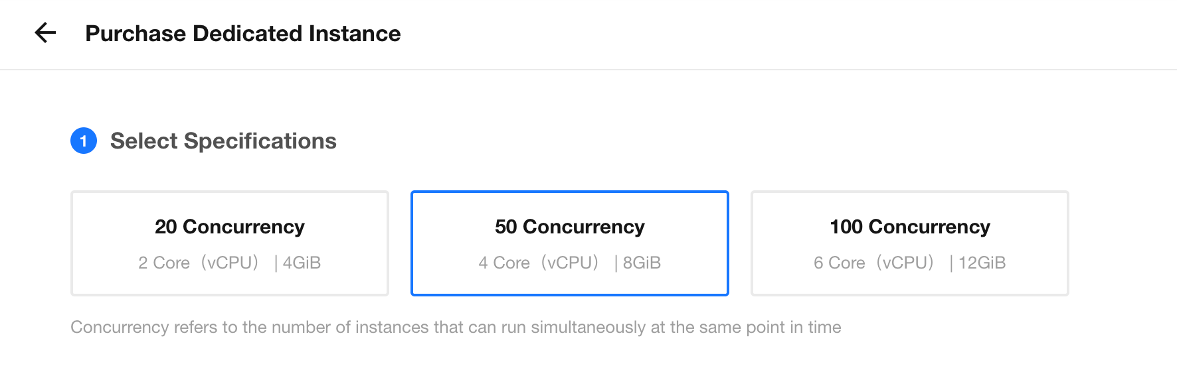The width and height of the screenshot is (1177, 370).
Task: Click the bold "50 Concurrency" title text
Action: [x=570, y=227]
